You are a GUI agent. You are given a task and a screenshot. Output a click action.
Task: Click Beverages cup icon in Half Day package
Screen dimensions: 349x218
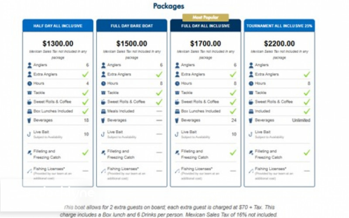click(30, 120)
